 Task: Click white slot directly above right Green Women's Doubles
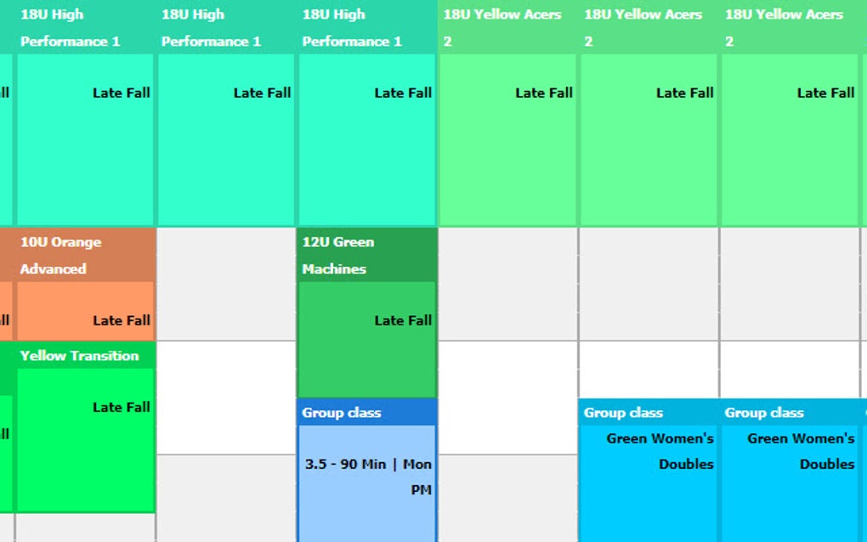[790, 369]
